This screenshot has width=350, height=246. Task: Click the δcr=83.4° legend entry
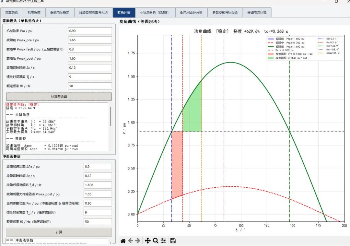pos(329,49)
